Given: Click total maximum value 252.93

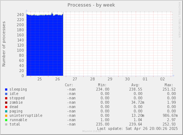Looking at the screenshot, I should (169, 124).
